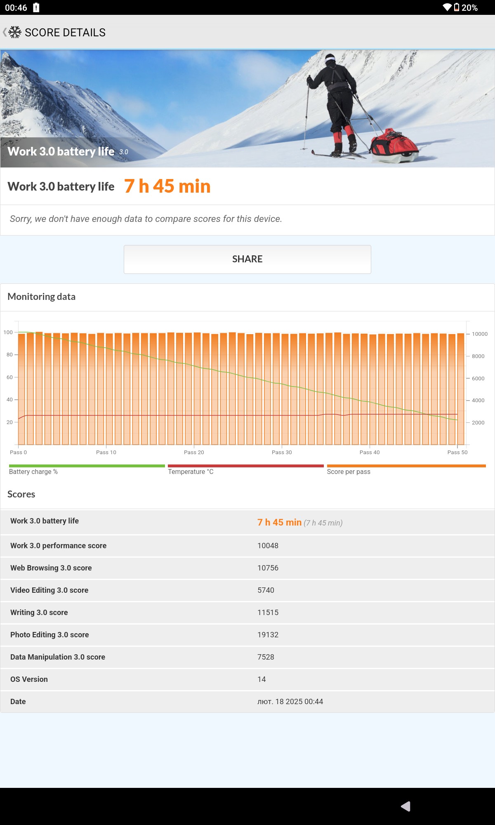Select the Web Browsing 3.0 score row
Screen dimensions: 495x825
[x=247, y=568]
